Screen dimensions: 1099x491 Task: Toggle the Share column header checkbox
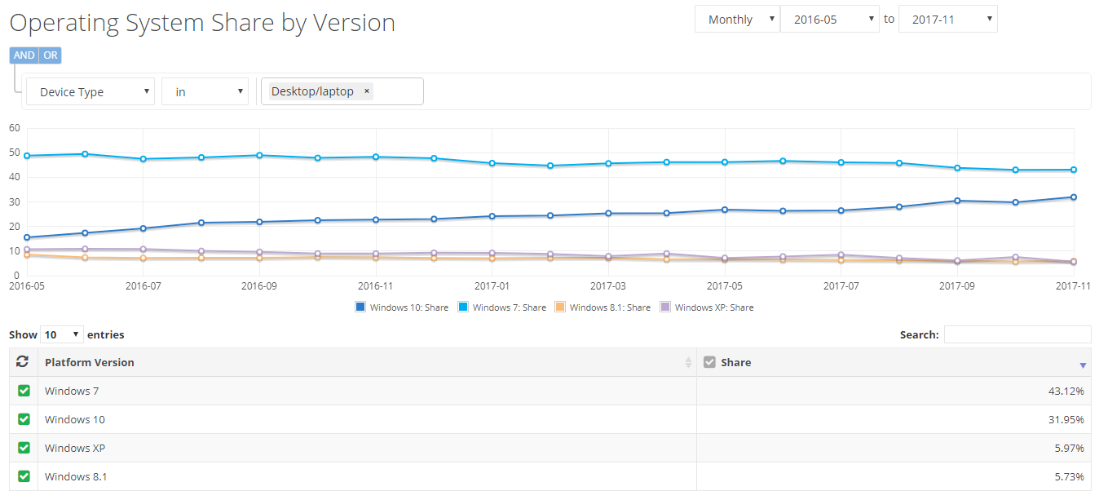[x=709, y=362]
